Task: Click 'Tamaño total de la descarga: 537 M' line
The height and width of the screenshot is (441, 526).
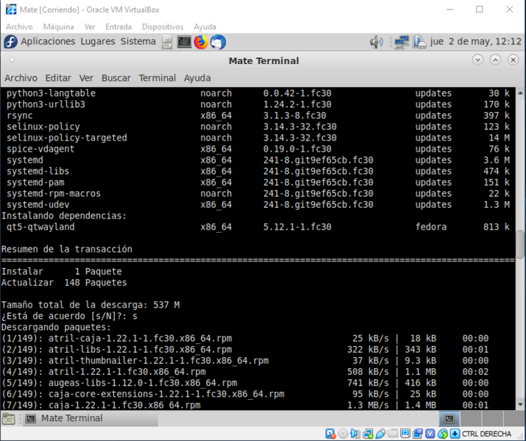Action: pos(90,305)
